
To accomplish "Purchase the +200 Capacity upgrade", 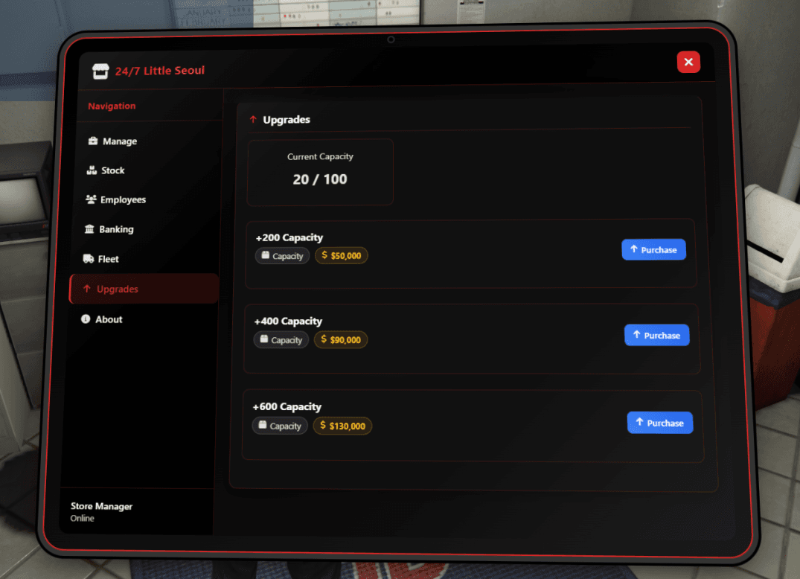I will click(653, 249).
